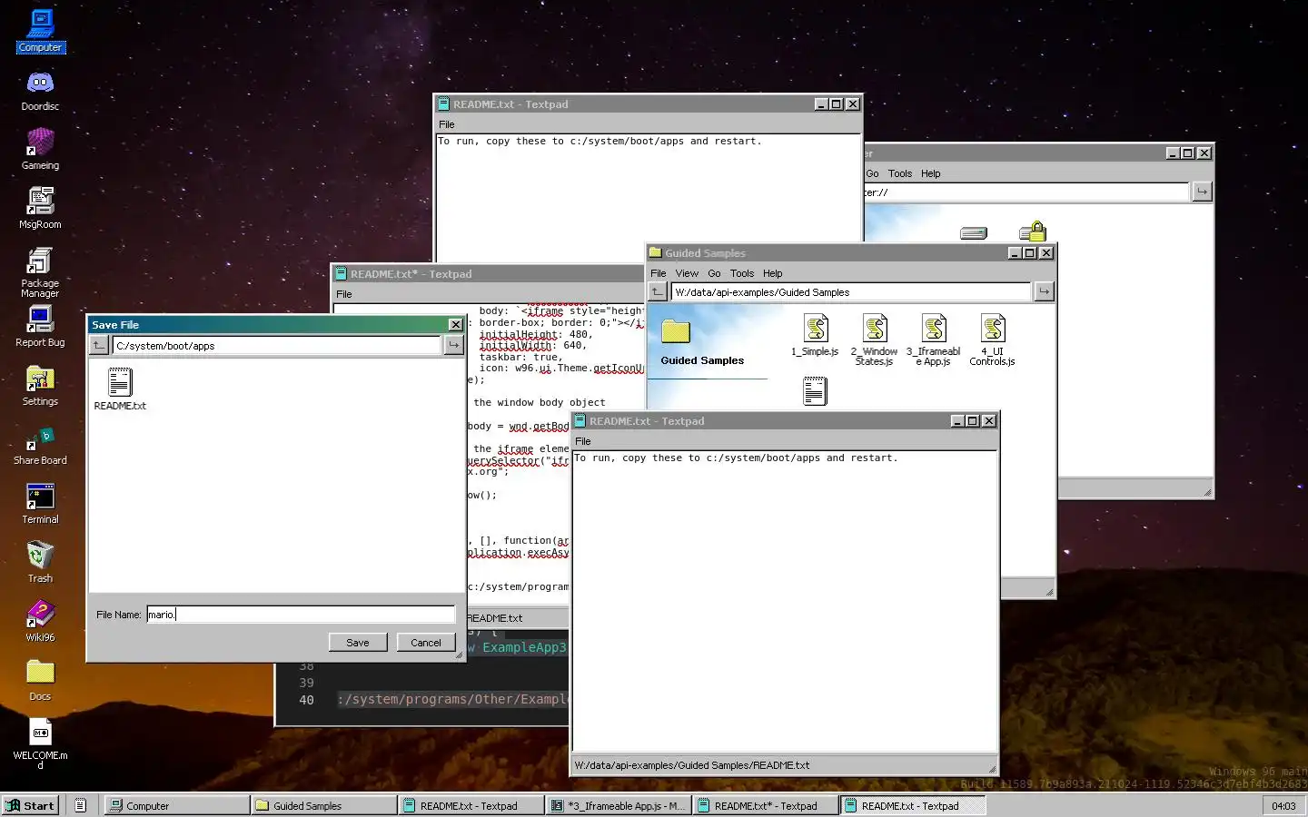Open Go menu in Guided Samples window
Screen dimensions: 1308x817
click(x=714, y=273)
